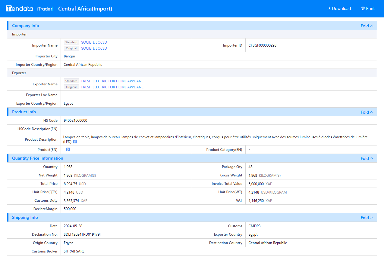Fold the Product Info section
The width and height of the screenshot is (384, 260).
pyautogui.click(x=367, y=112)
